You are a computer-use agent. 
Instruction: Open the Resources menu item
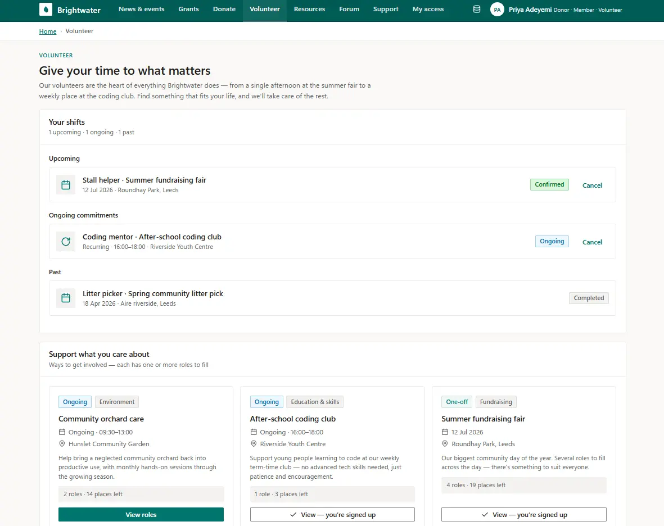310,10
